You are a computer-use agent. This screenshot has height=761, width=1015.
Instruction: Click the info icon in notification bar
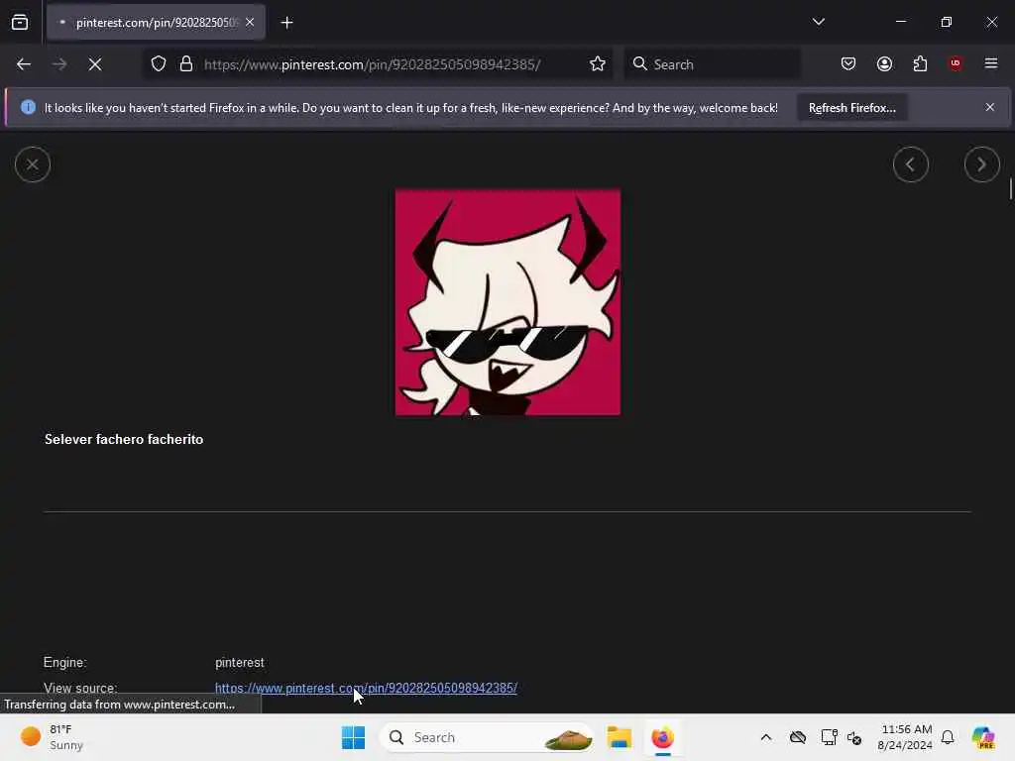[28, 107]
